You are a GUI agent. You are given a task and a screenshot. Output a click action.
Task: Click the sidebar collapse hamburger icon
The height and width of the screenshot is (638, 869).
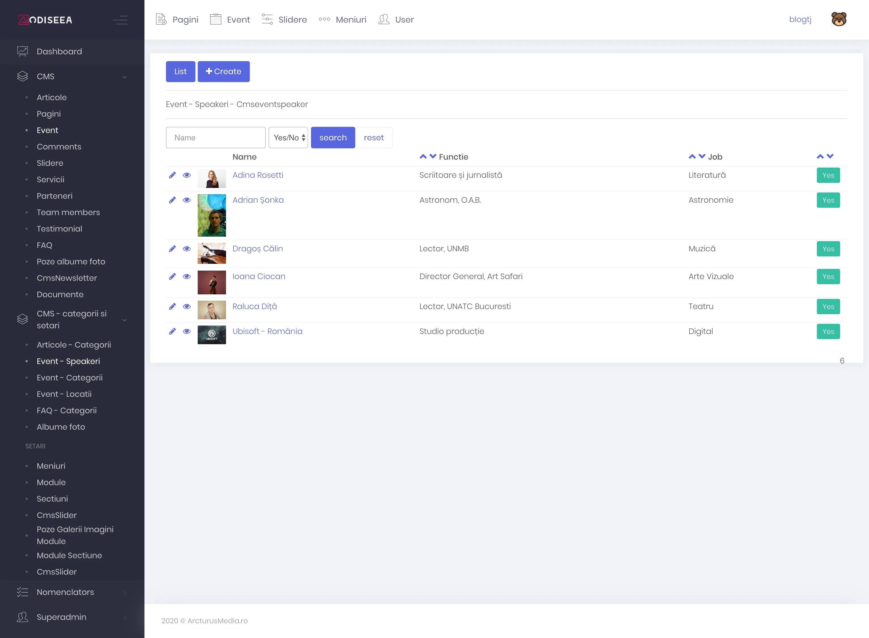point(120,20)
